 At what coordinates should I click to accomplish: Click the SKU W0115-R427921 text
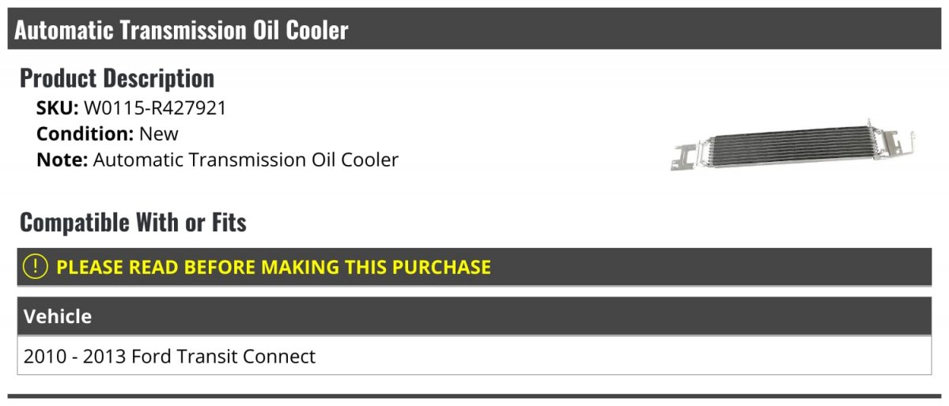pos(131,108)
